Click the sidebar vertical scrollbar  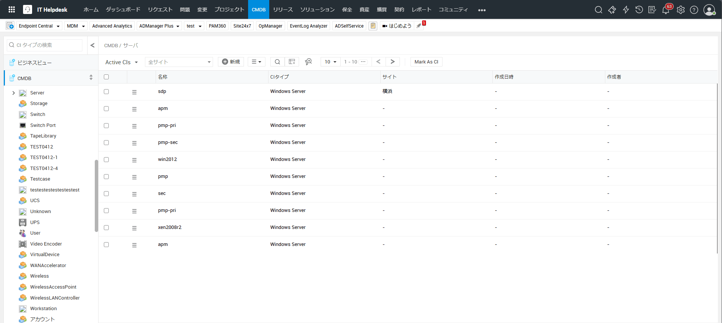click(x=96, y=195)
